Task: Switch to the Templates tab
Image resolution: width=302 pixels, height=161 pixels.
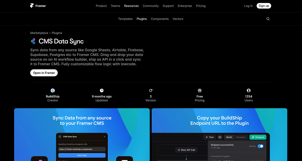Action: tap(125, 19)
